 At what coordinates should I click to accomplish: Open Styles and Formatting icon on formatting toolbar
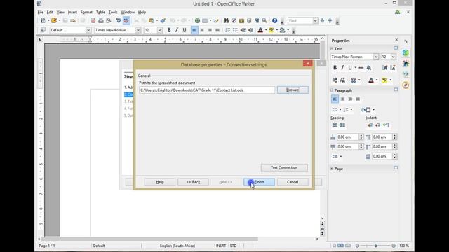(x=43, y=30)
